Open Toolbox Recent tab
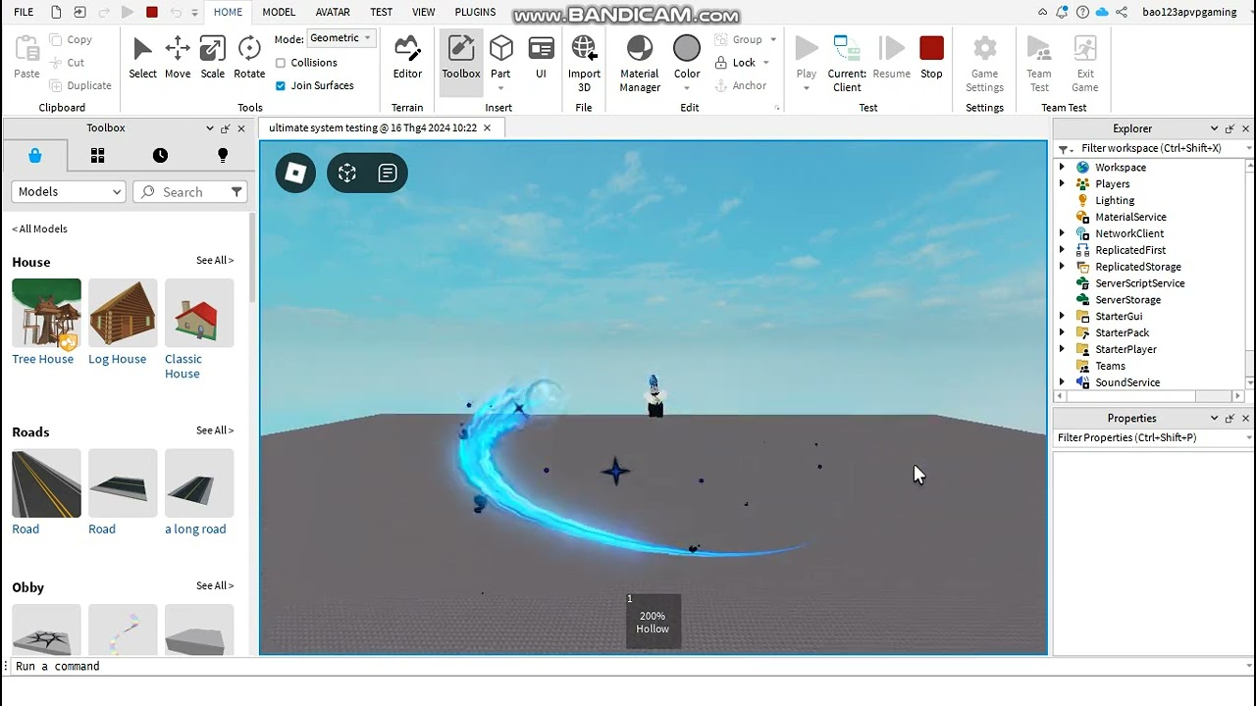Viewport: 1256px width, 706px height. pyautogui.click(x=160, y=155)
